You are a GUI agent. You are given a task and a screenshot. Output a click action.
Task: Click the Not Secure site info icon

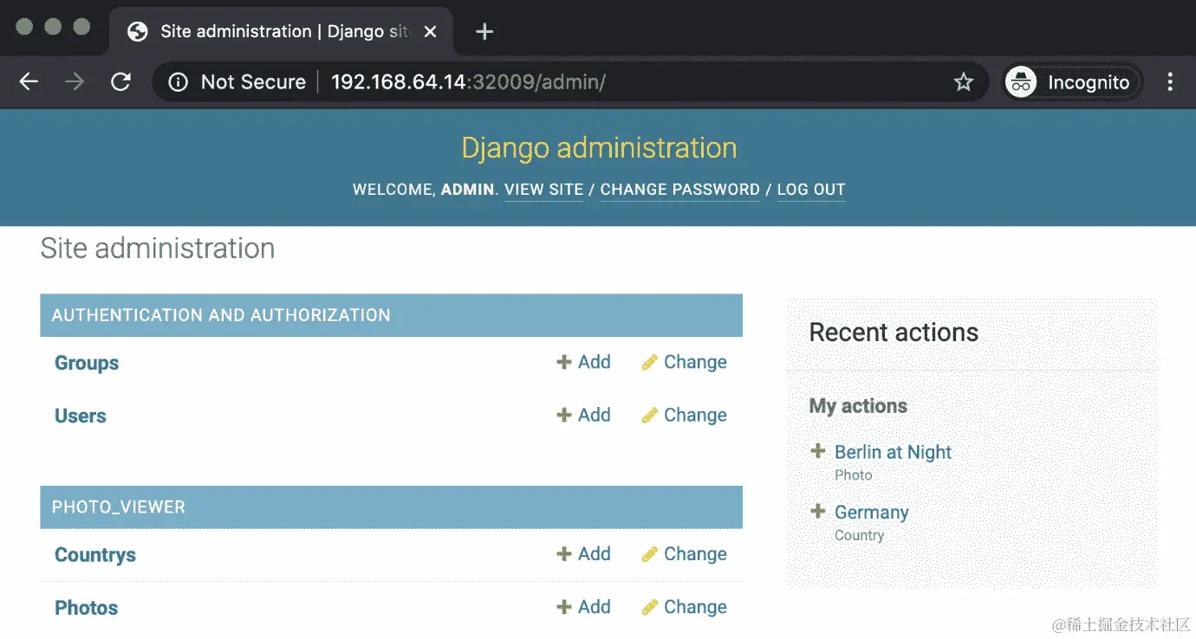click(x=179, y=82)
